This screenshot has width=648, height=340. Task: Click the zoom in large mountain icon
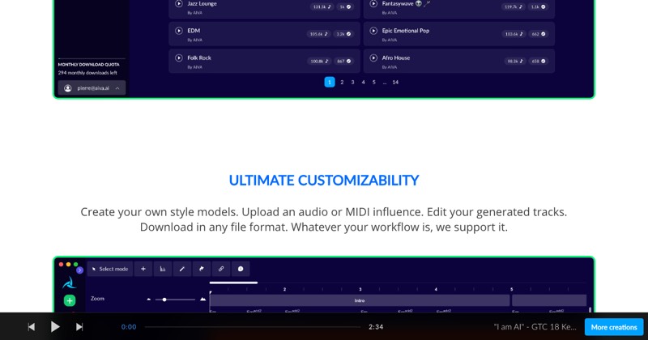203,299
